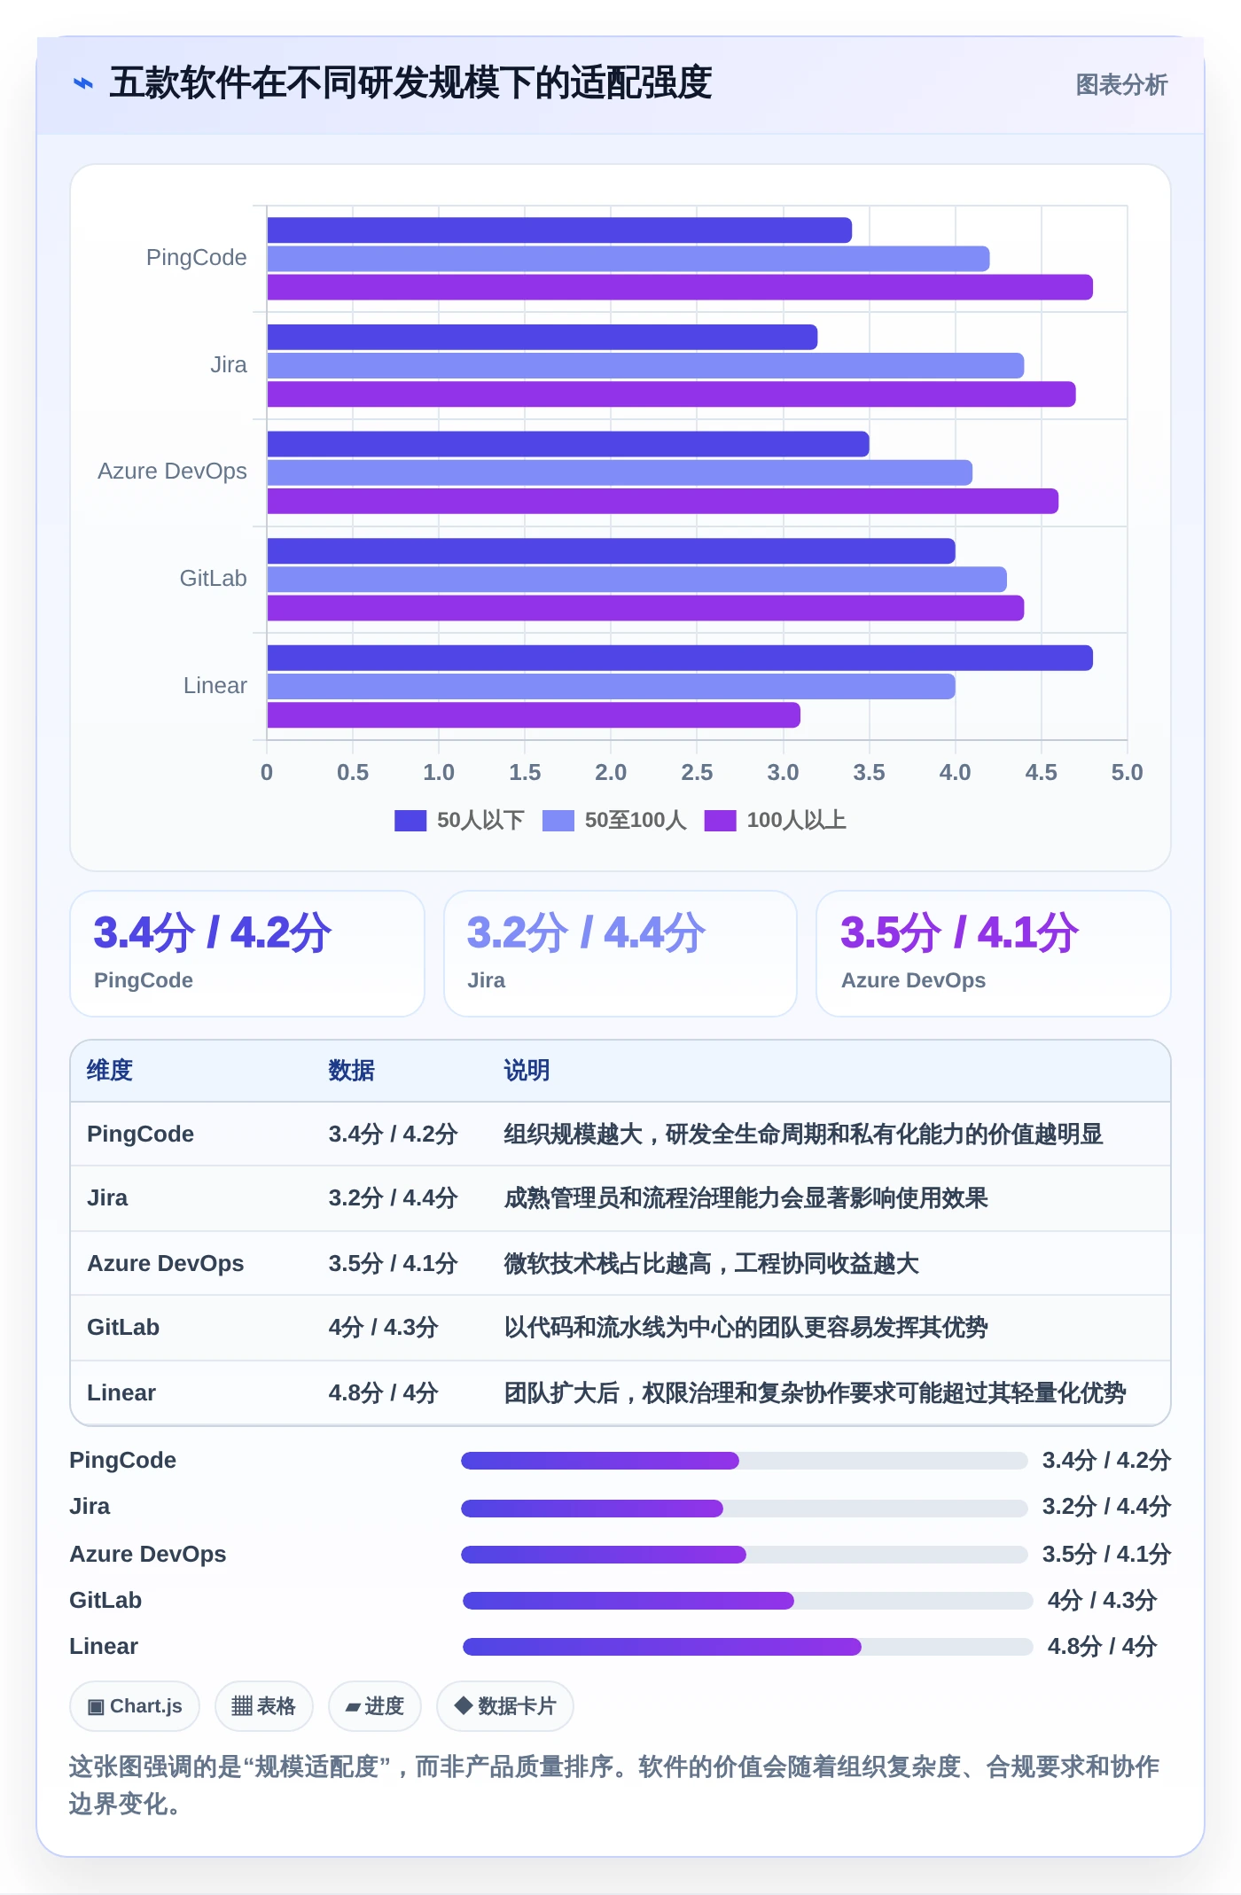Toggle the 50人以下 legend swatch
The image size is (1241, 1895).
410,821
